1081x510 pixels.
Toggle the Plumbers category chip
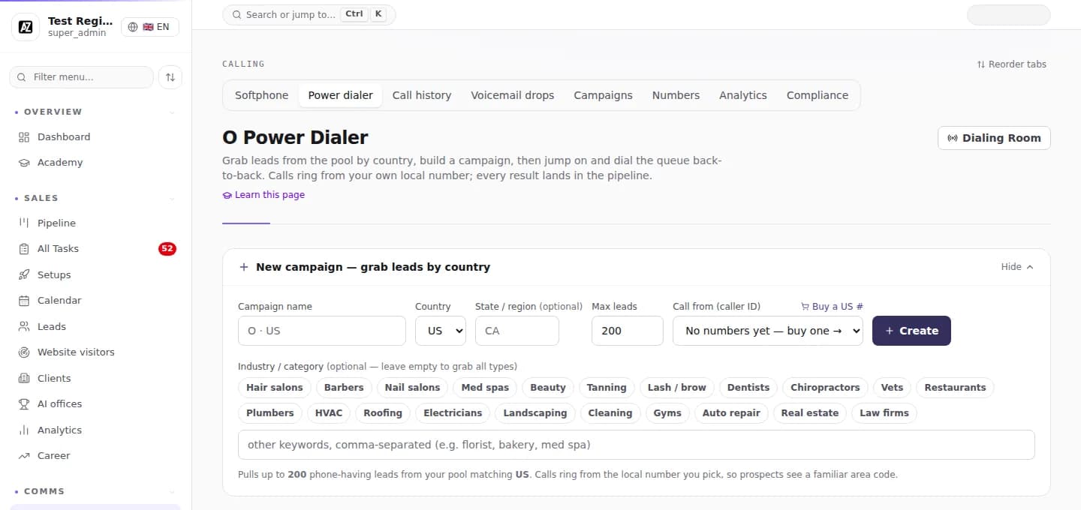click(x=270, y=413)
